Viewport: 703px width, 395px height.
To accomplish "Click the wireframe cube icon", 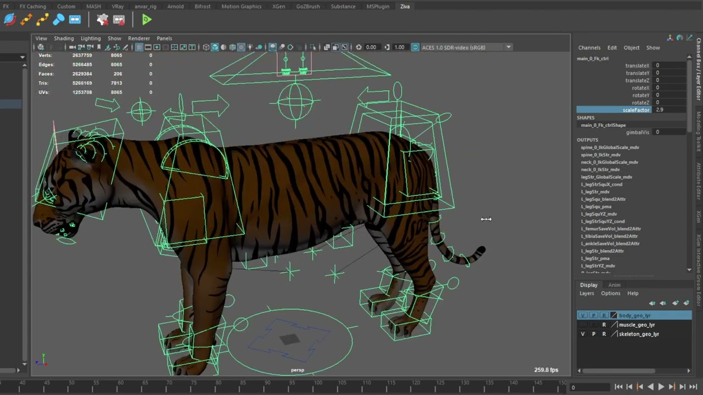I will [x=206, y=47].
